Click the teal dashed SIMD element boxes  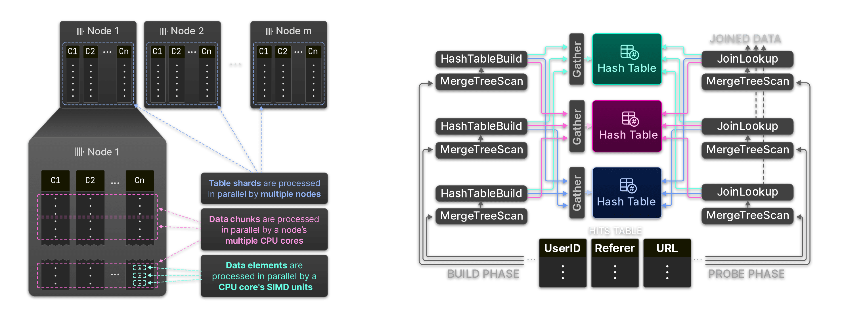[x=140, y=275]
